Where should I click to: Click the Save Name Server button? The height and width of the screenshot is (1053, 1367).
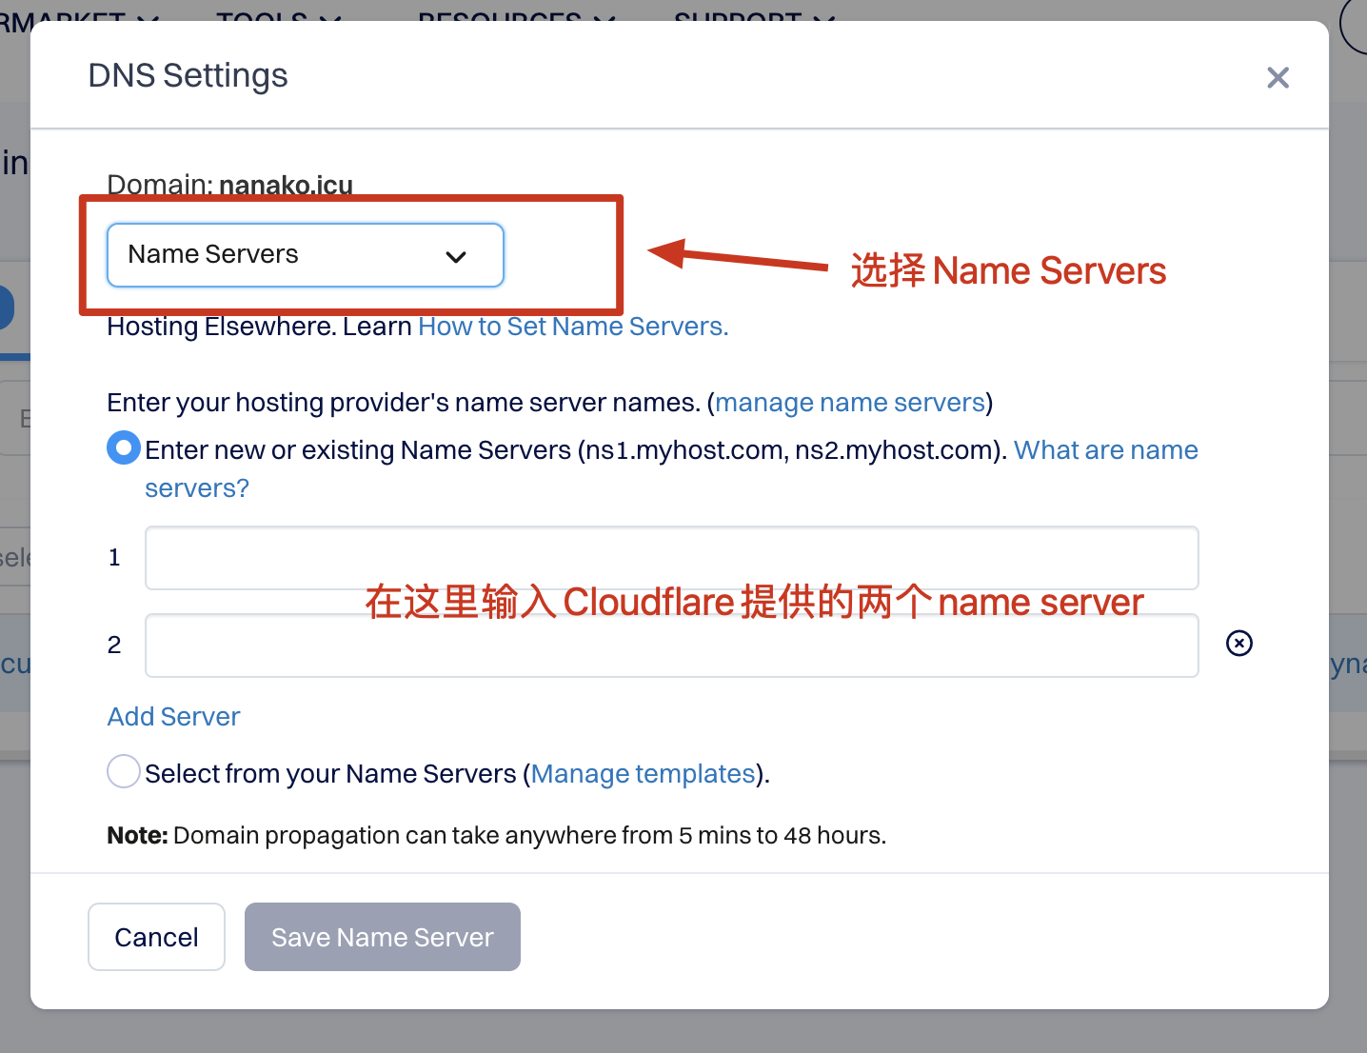coord(382,937)
